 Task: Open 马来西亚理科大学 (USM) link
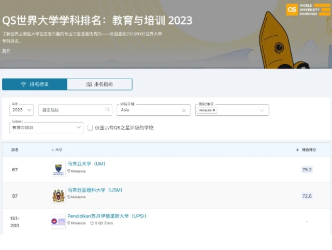coord(95,190)
